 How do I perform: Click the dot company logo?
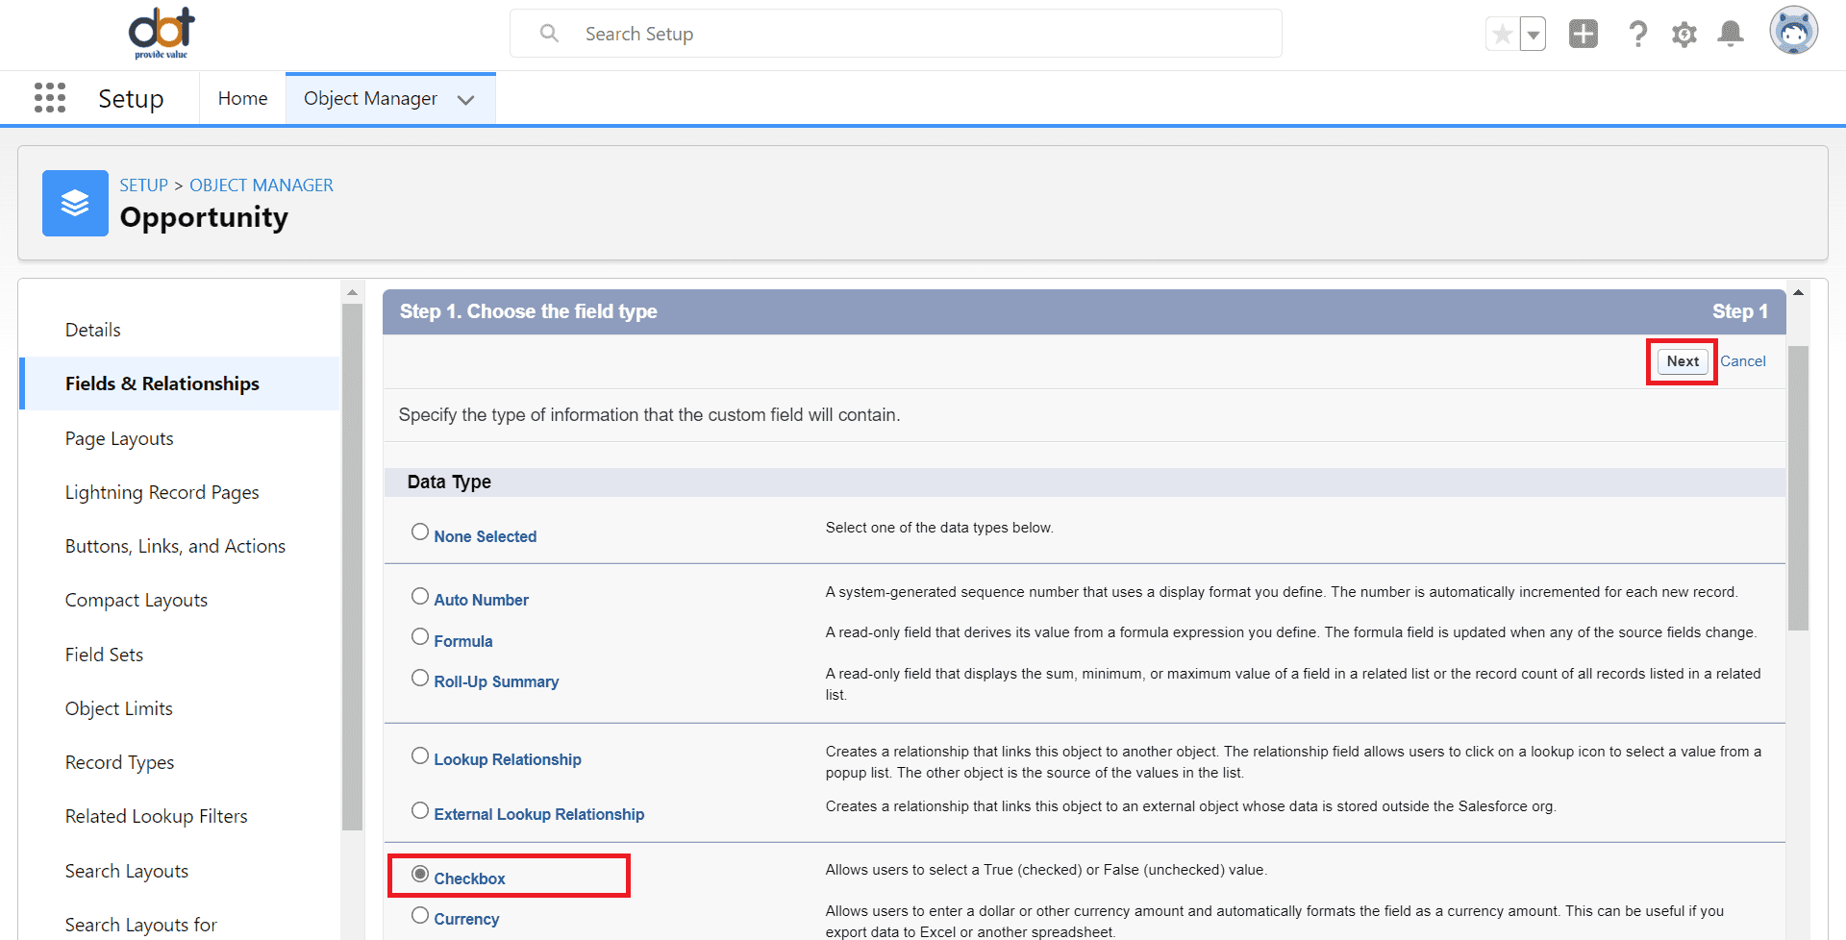(x=162, y=34)
